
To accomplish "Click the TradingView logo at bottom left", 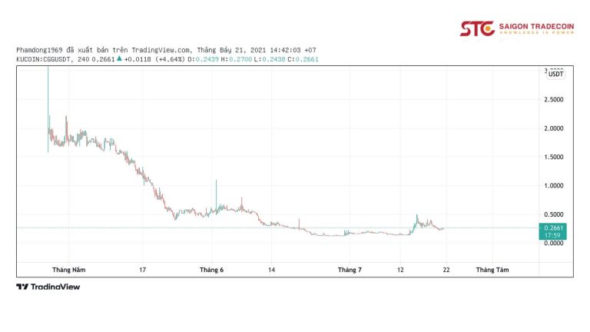I will [48, 287].
